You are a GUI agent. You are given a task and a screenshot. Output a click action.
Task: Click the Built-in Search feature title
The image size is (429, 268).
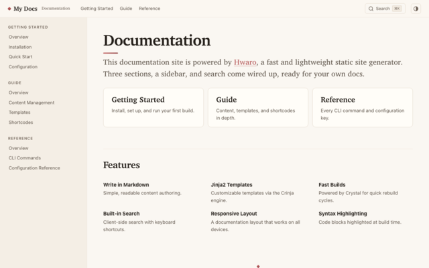click(121, 214)
